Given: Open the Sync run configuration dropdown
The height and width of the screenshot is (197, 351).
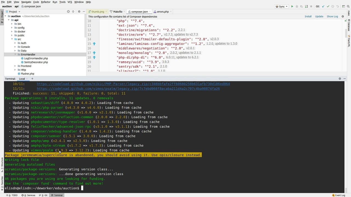Looking at the screenshot, I should pyautogui.click(x=281, y=6).
